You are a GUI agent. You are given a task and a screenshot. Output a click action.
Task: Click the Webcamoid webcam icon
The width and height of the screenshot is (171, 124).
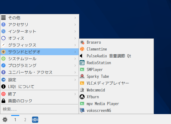(82, 90)
